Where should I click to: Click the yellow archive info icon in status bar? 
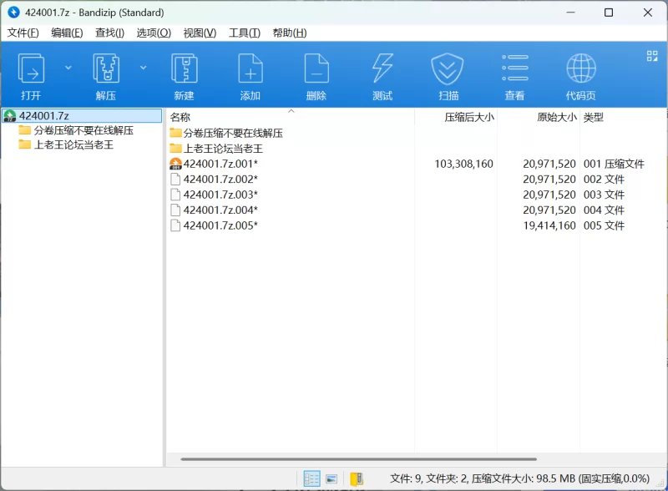357,478
